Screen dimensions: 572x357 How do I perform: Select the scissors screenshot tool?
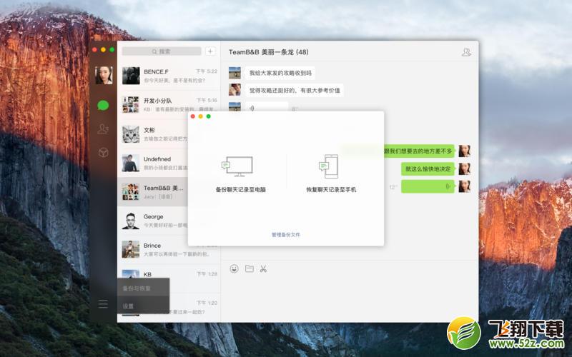click(x=263, y=268)
